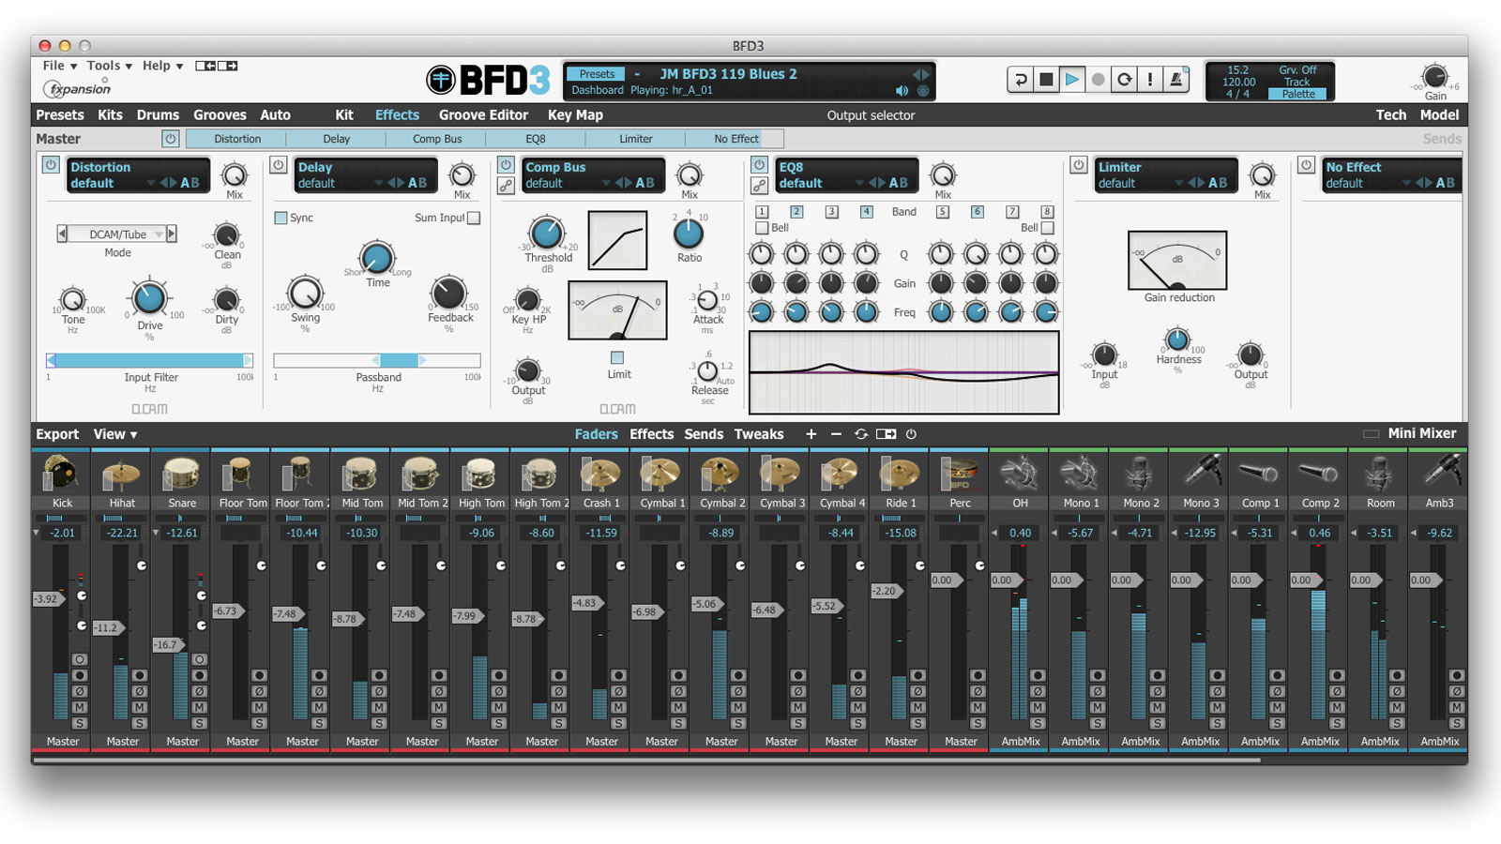Image resolution: width=1501 pixels, height=844 pixels.
Task: Click the window layout icon next to Help
Action: pos(217,66)
